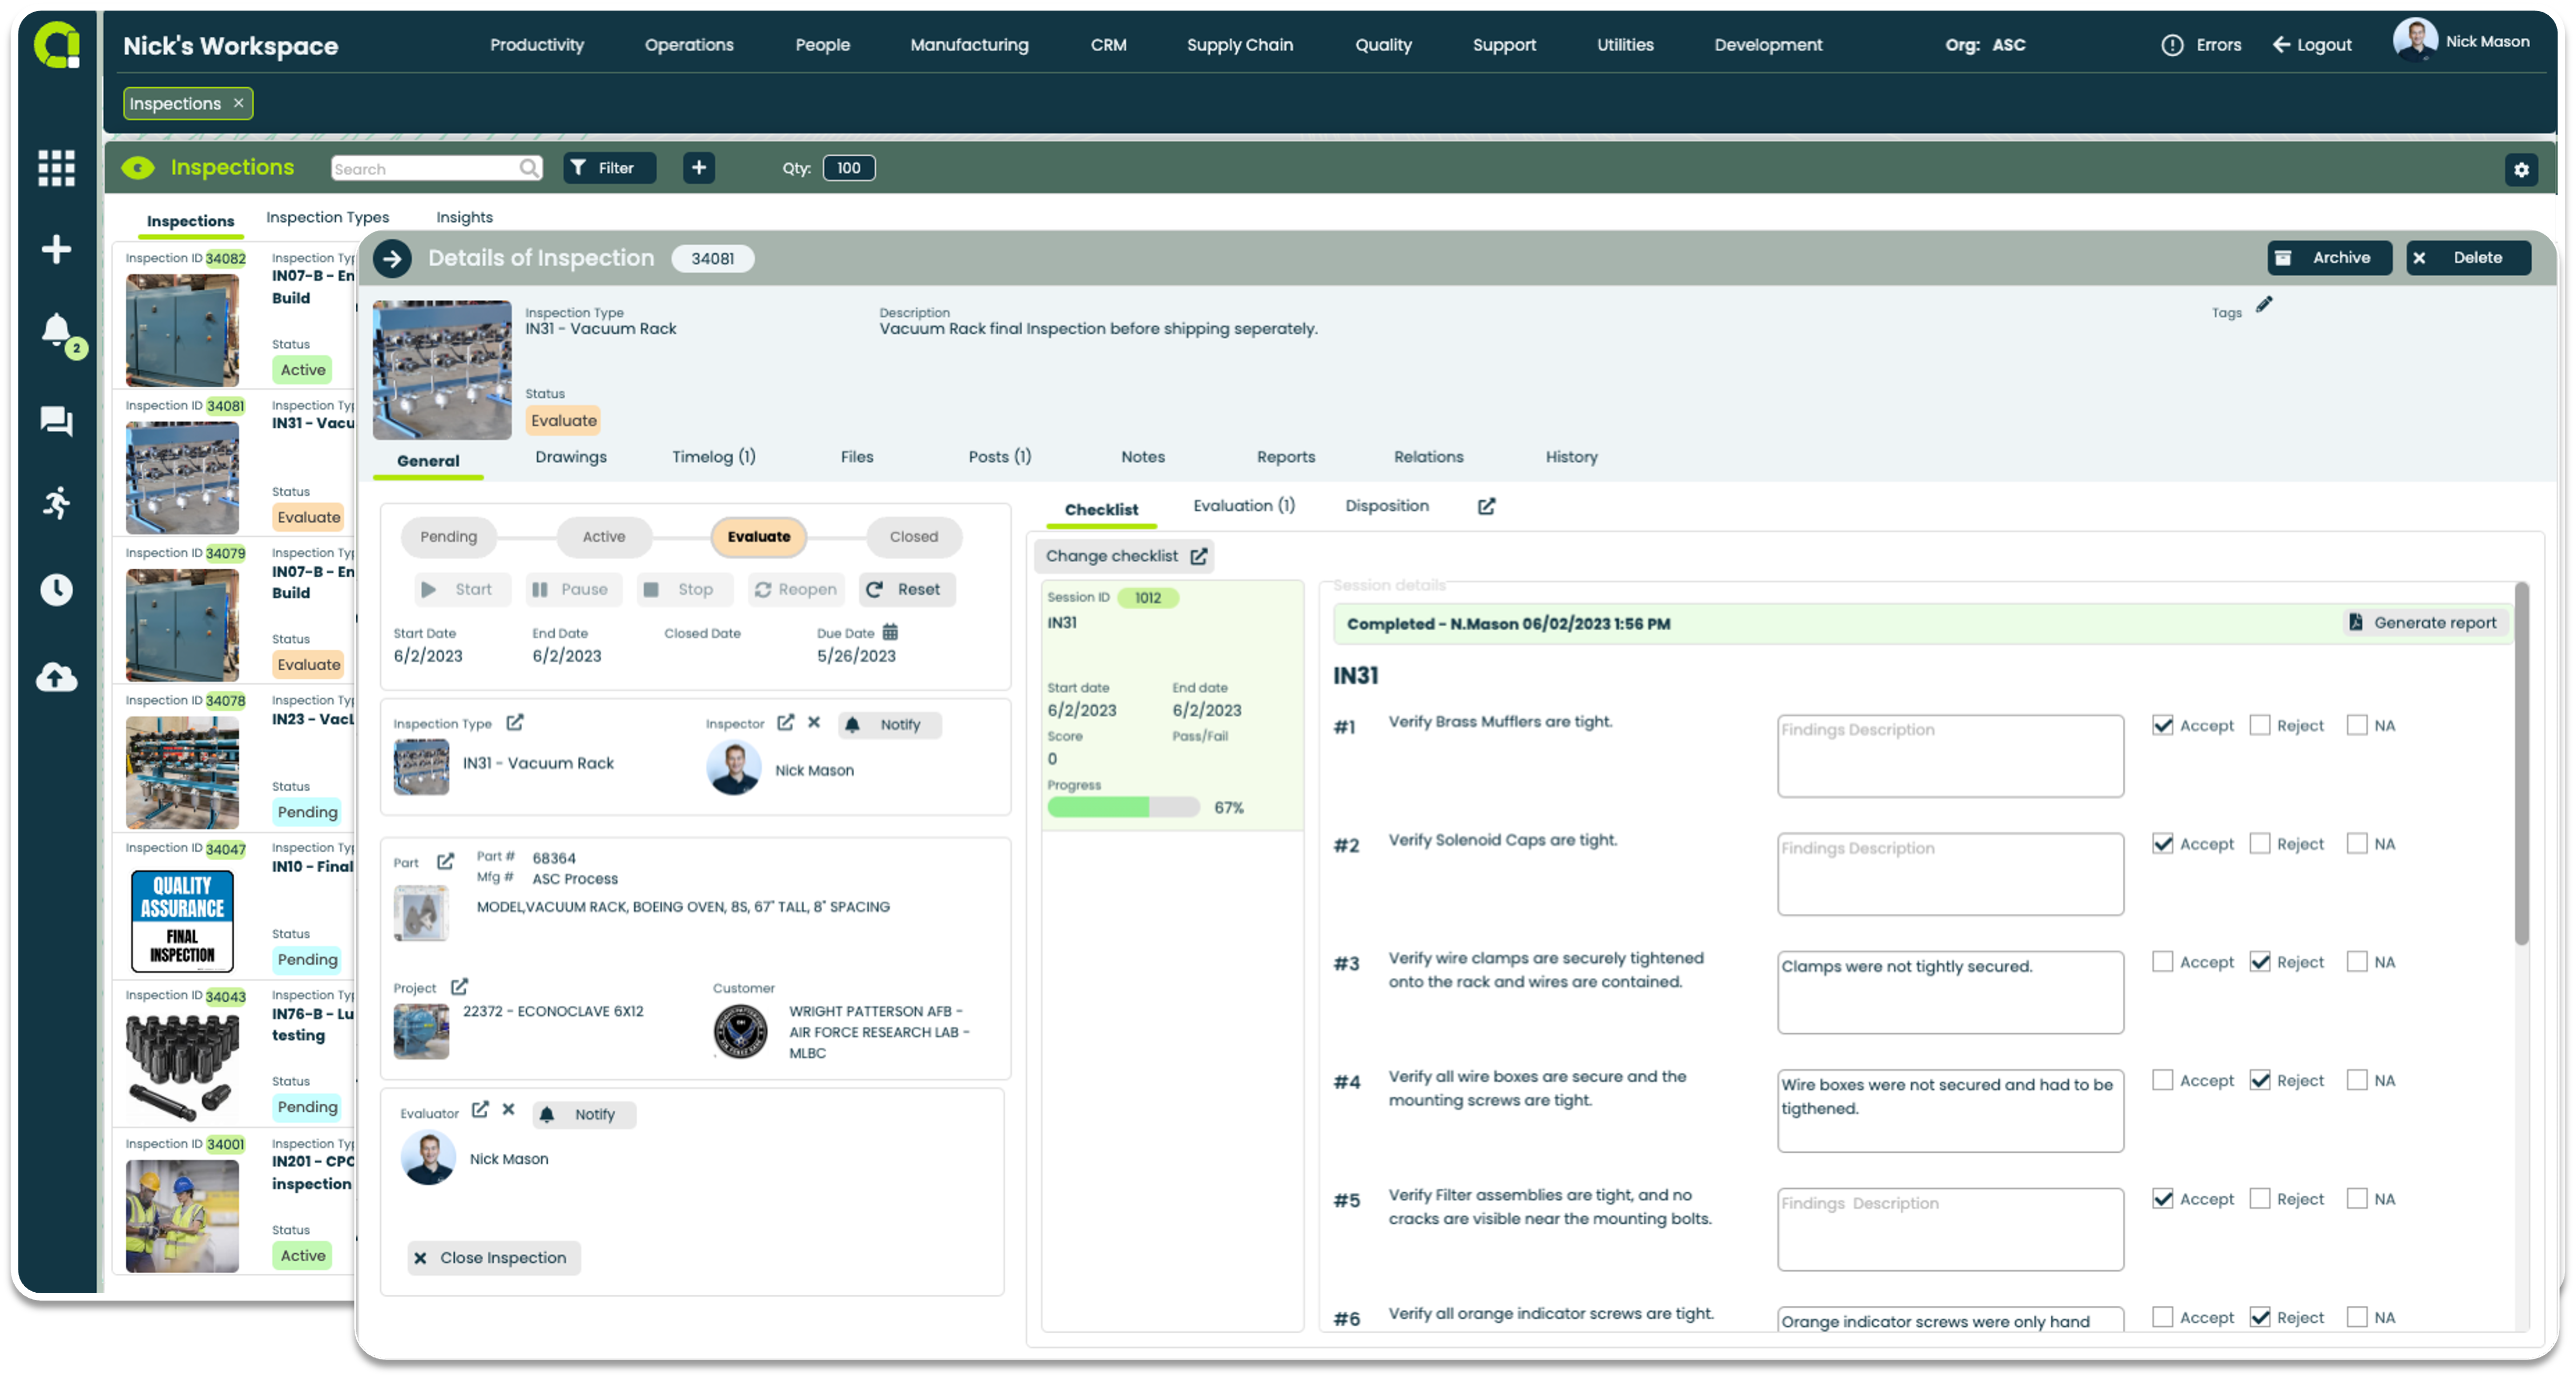Open Project external link icon

coord(459,988)
